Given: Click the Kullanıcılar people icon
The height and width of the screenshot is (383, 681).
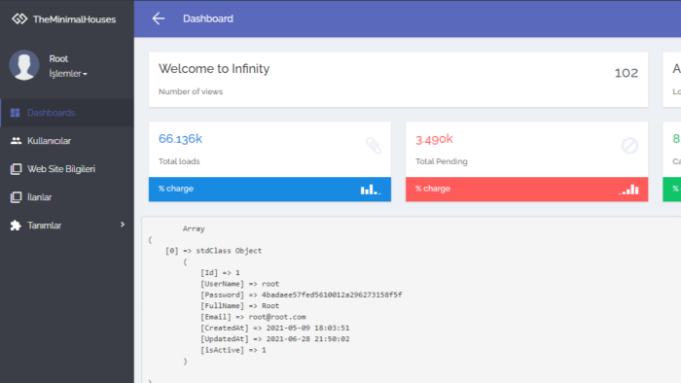Looking at the screenshot, I should pos(17,141).
